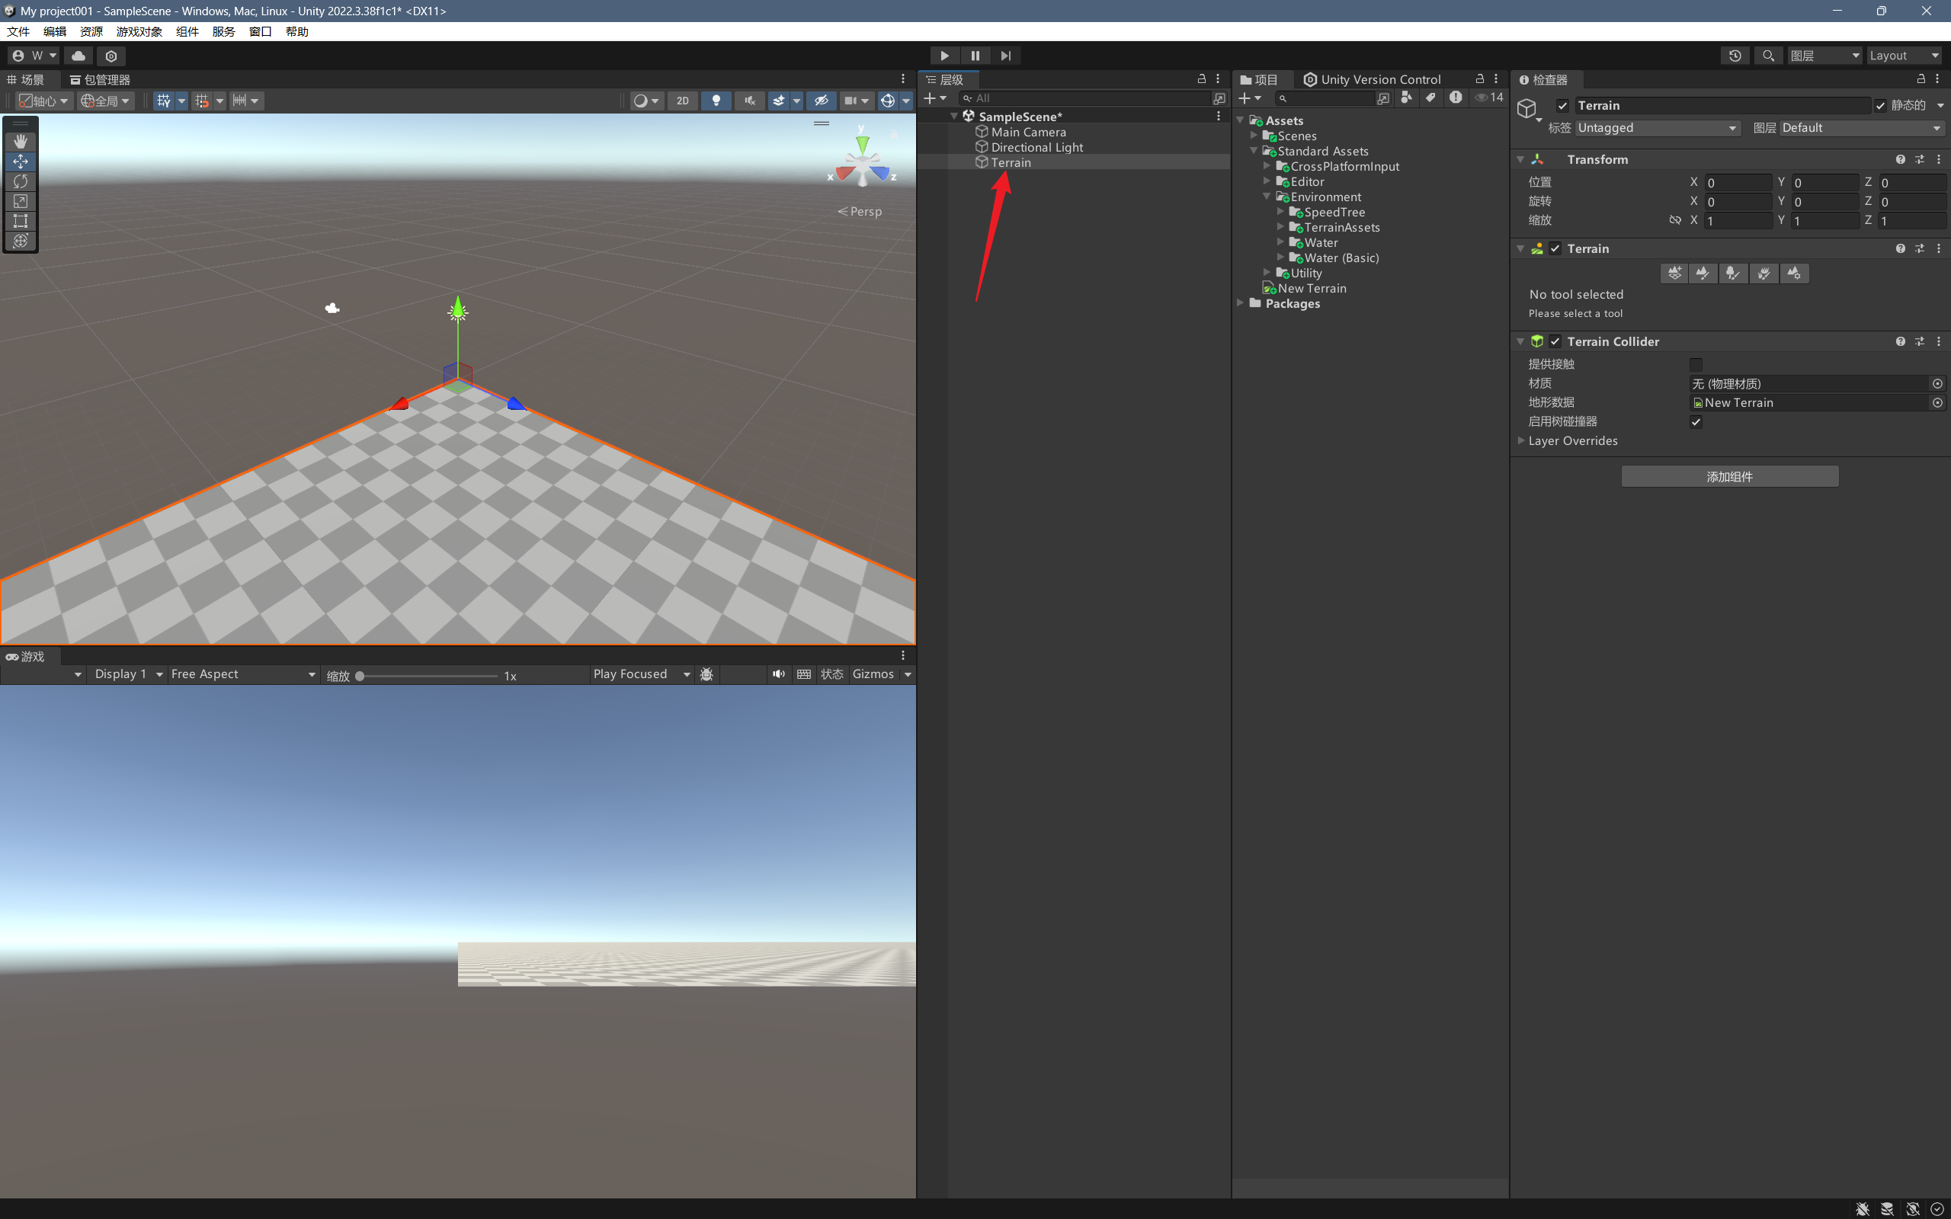Image resolution: width=1951 pixels, height=1219 pixels.
Task: Toggle the scene Gizmos sphere icon
Action: click(888, 101)
